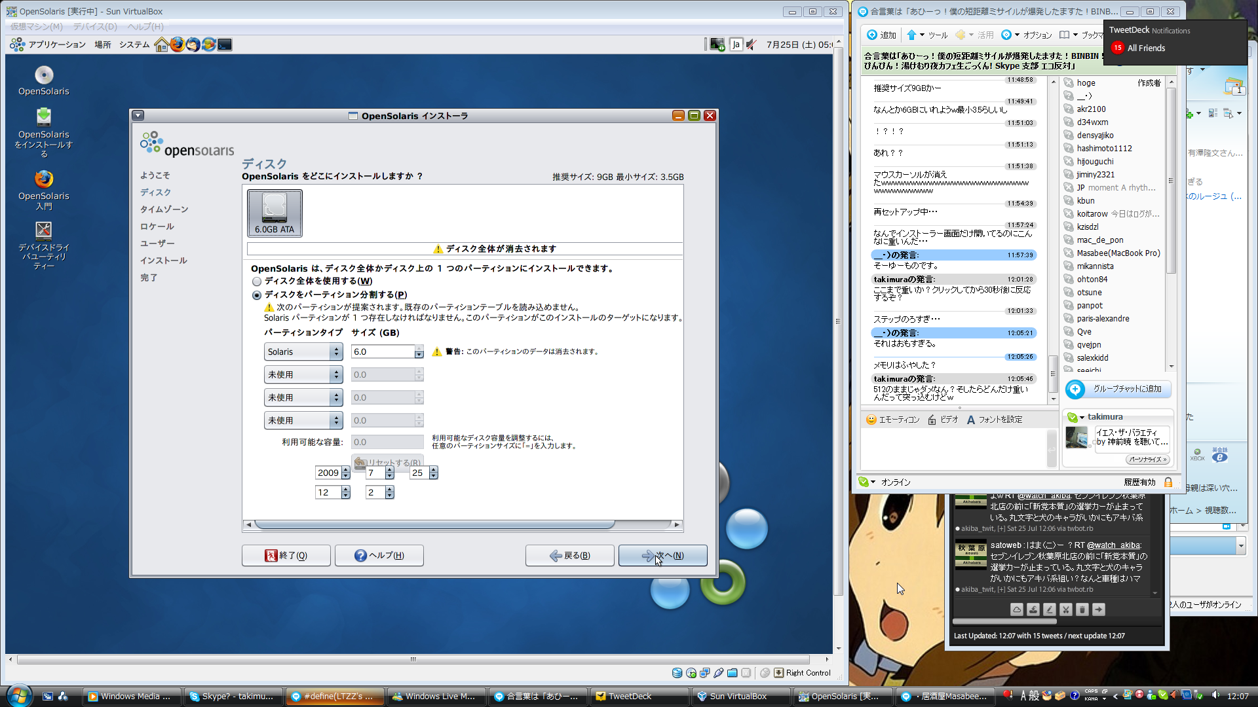Open VirtualBox Help (ヘルプ) menu
The width and height of the screenshot is (1258, 707).
[145, 26]
